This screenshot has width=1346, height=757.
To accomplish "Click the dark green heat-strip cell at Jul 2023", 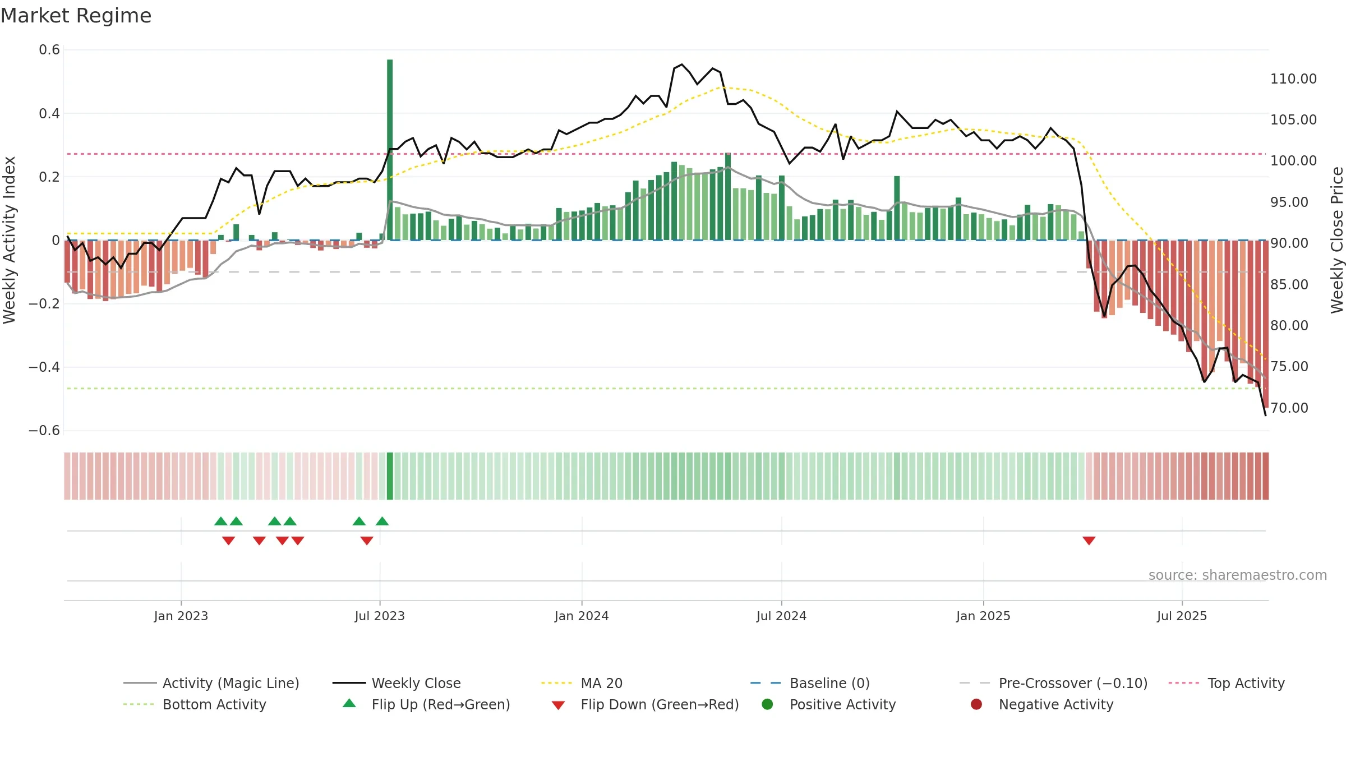I will click(x=390, y=476).
